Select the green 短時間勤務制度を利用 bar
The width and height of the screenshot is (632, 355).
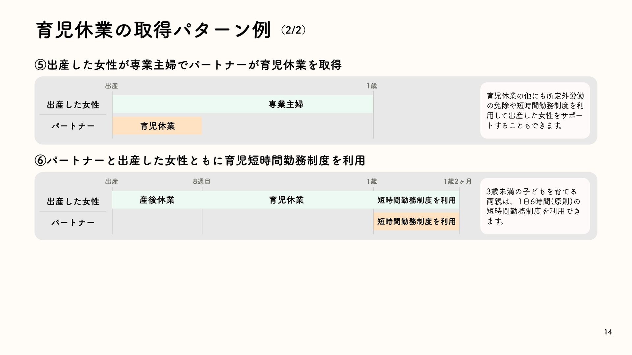pyautogui.click(x=416, y=200)
